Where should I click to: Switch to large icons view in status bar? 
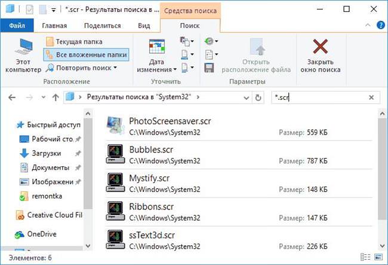coord(378,257)
